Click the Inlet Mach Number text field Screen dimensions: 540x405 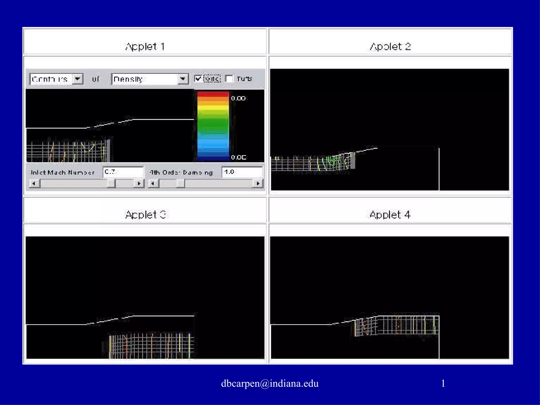123,172
